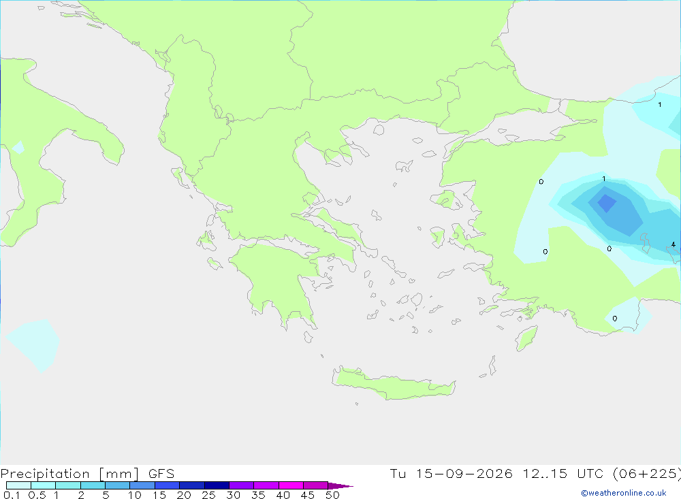This screenshot has height=499, width=681.
Task: Click the 'Precipitation [mm]' title text
Action: tap(69, 473)
